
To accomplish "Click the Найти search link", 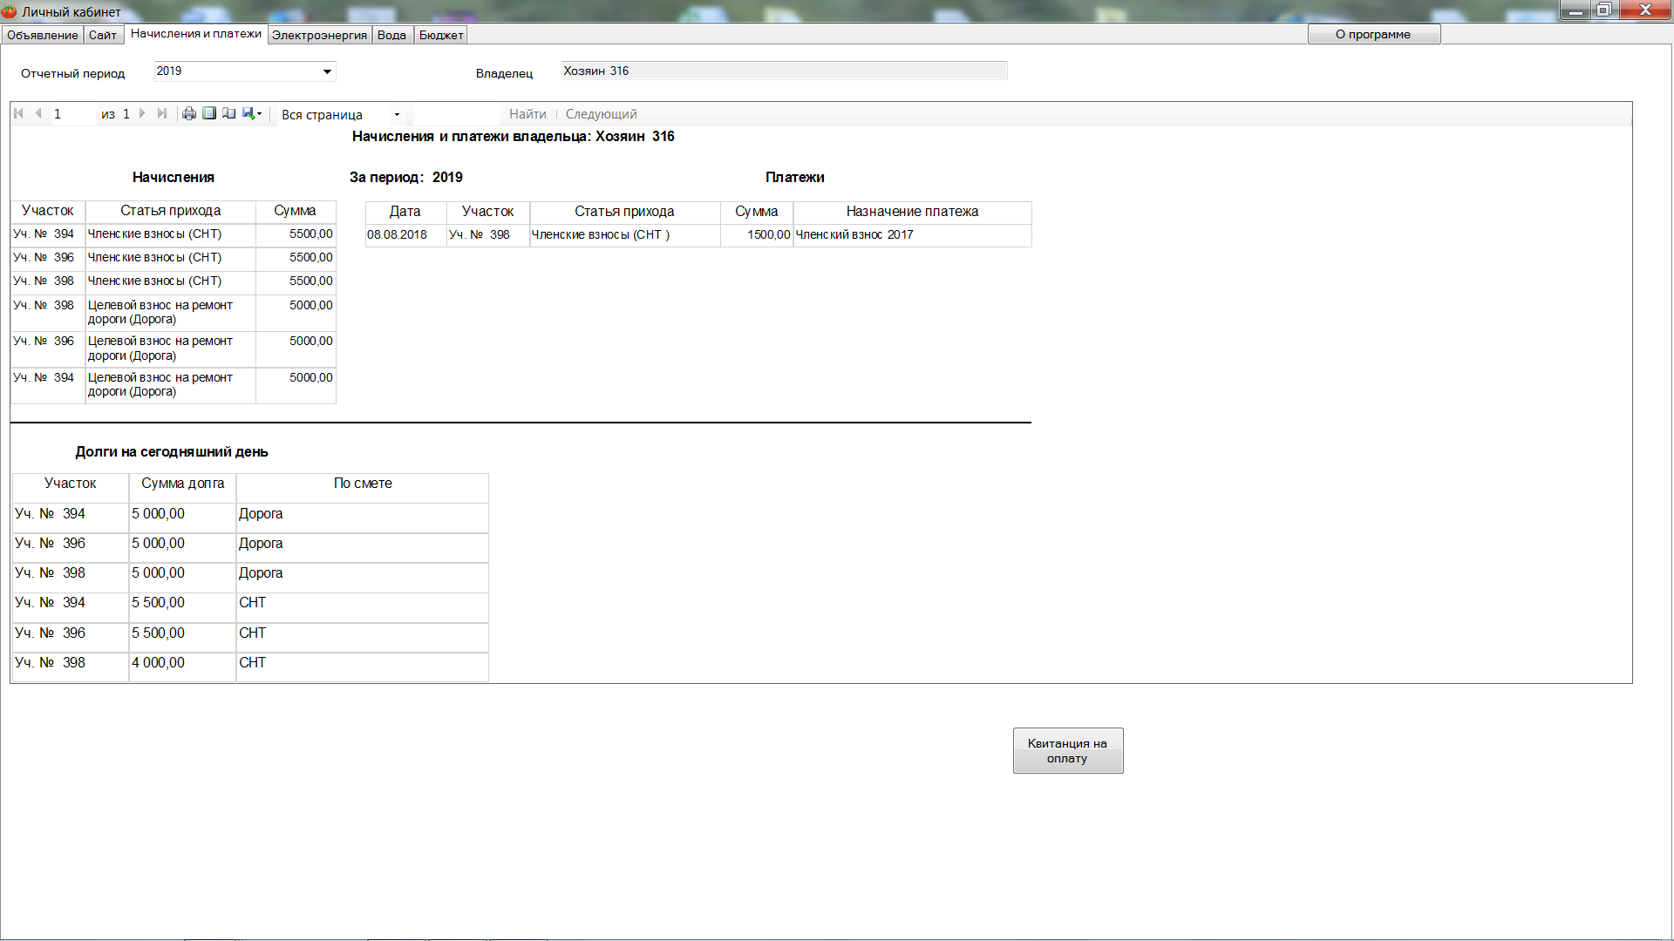I will 527,114.
